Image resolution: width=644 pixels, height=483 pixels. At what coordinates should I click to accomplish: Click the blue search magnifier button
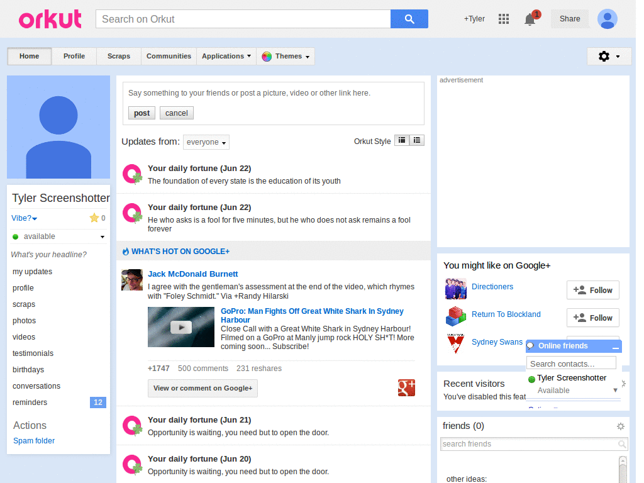pos(409,19)
